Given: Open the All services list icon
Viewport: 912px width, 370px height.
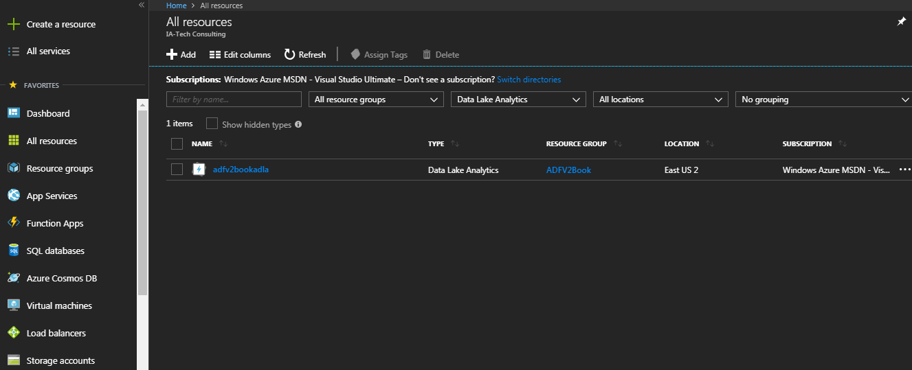Looking at the screenshot, I should (x=13, y=51).
